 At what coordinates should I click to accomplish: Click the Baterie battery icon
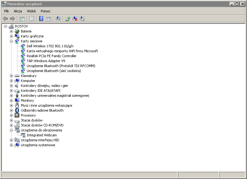(x=17, y=31)
